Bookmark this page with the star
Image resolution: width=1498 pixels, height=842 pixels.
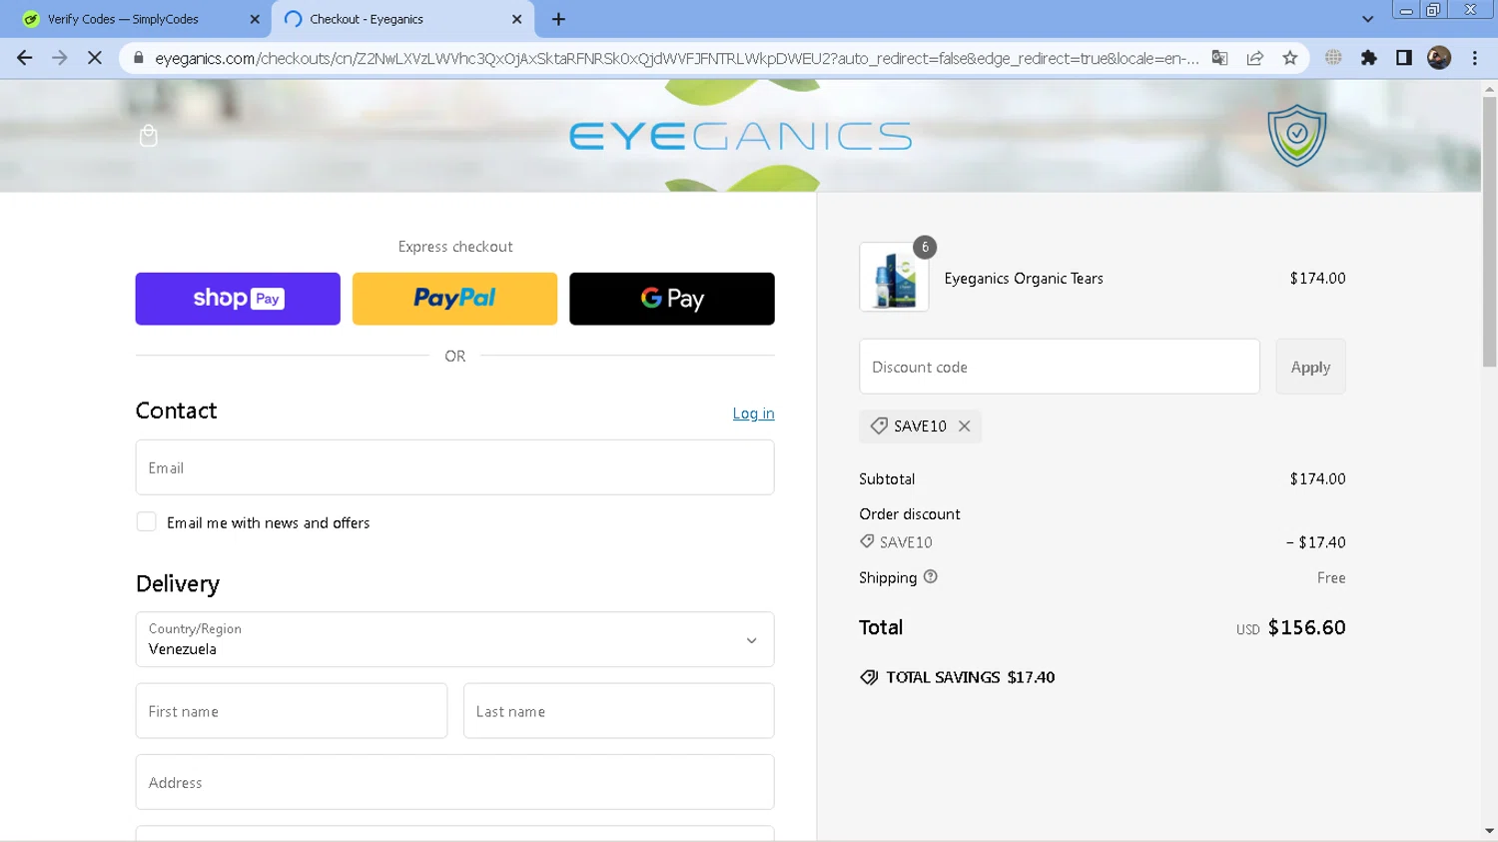click(x=1290, y=58)
